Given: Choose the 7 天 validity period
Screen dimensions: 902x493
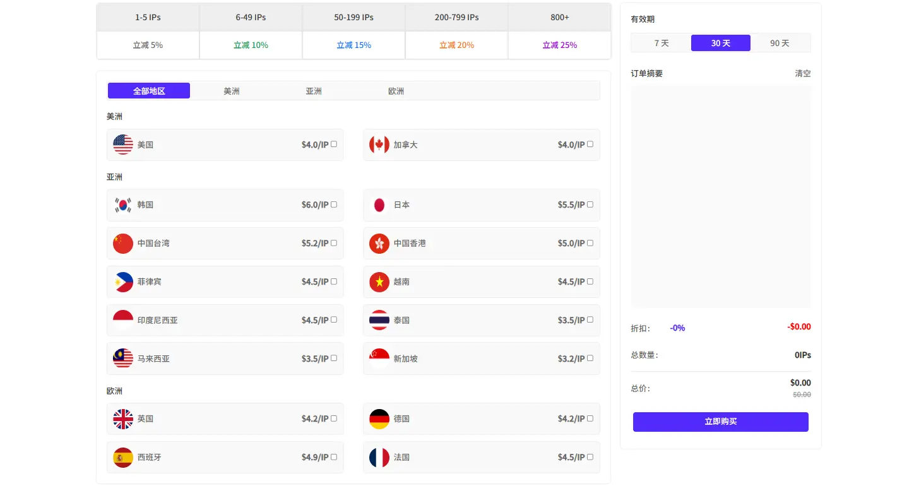Looking at the screenshot, I should click(662, 43).
